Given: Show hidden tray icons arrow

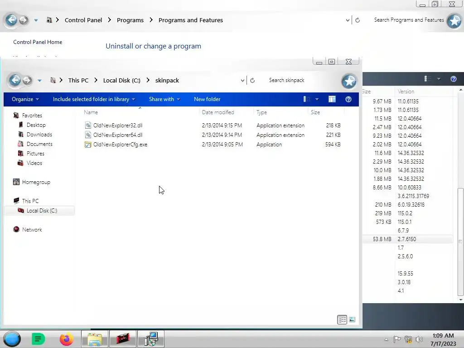Looking at the screenshot, I should point(386,339).
